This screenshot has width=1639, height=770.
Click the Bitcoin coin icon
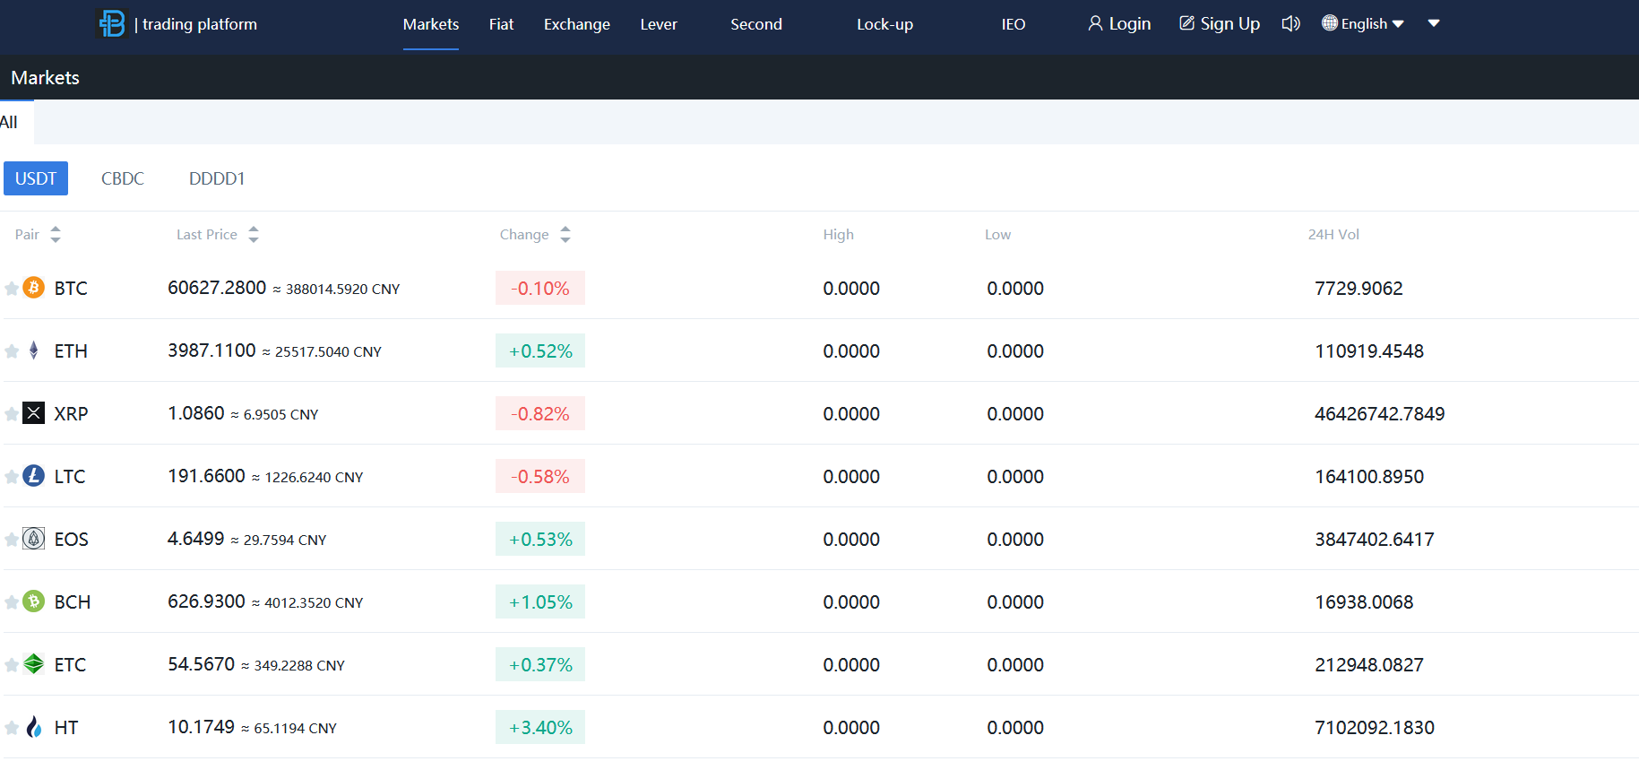[34, 288]
